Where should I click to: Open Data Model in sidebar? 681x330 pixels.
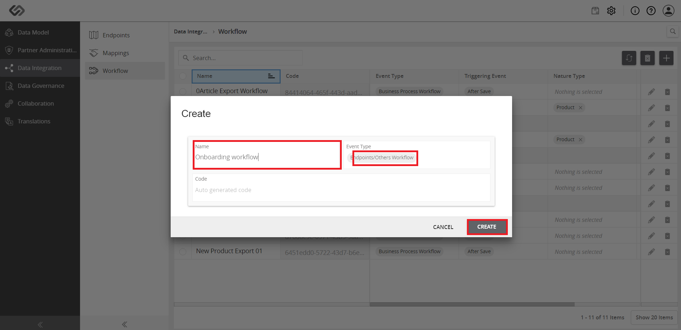point(40,32)
